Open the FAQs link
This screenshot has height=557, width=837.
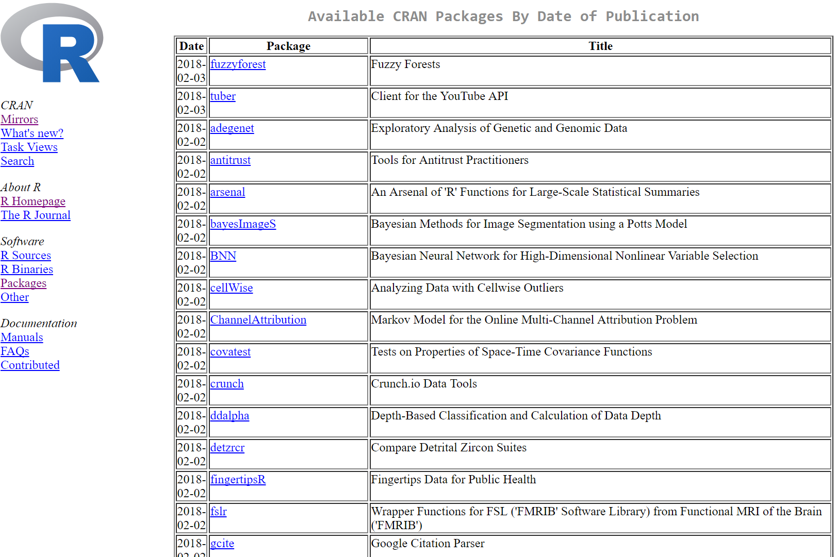[14, 351]
